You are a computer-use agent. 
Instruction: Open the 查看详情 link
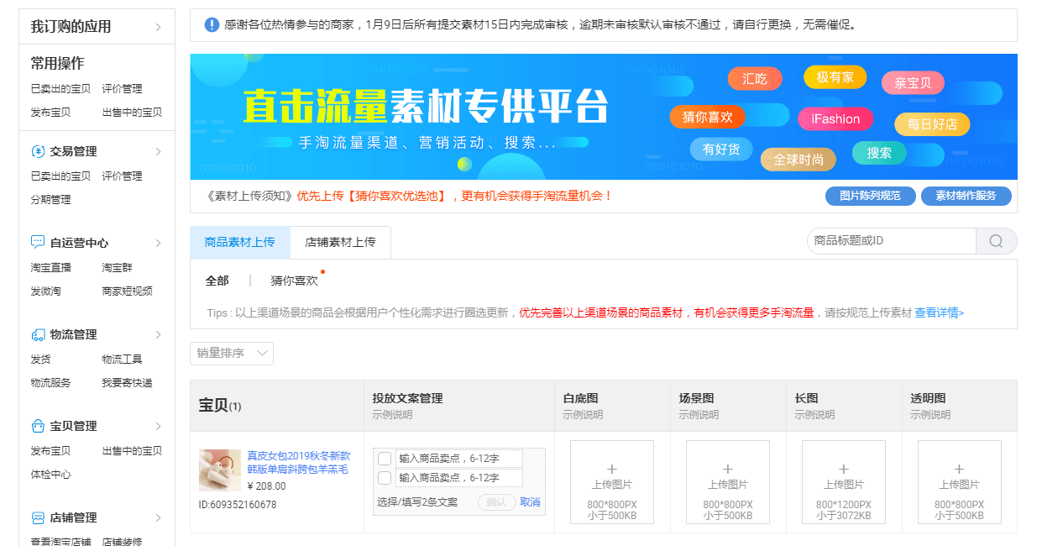tap(939, 312)
